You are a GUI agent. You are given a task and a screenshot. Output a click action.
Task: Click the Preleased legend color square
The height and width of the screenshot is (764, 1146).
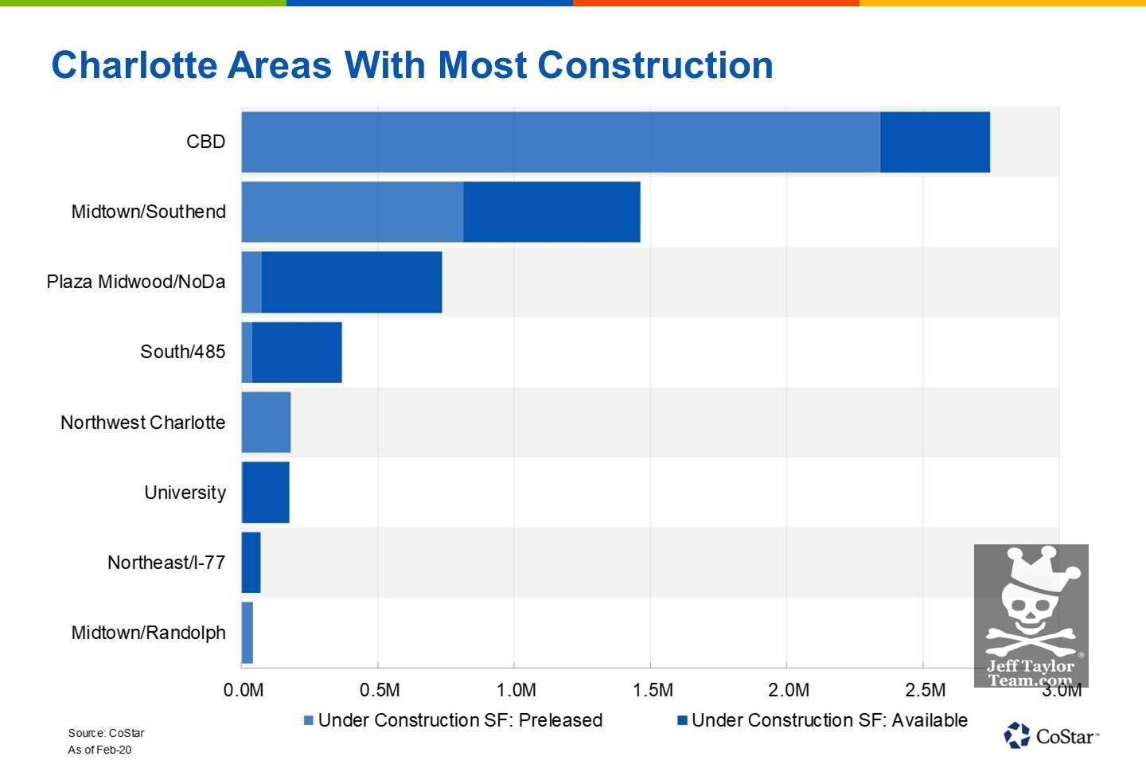308,721
